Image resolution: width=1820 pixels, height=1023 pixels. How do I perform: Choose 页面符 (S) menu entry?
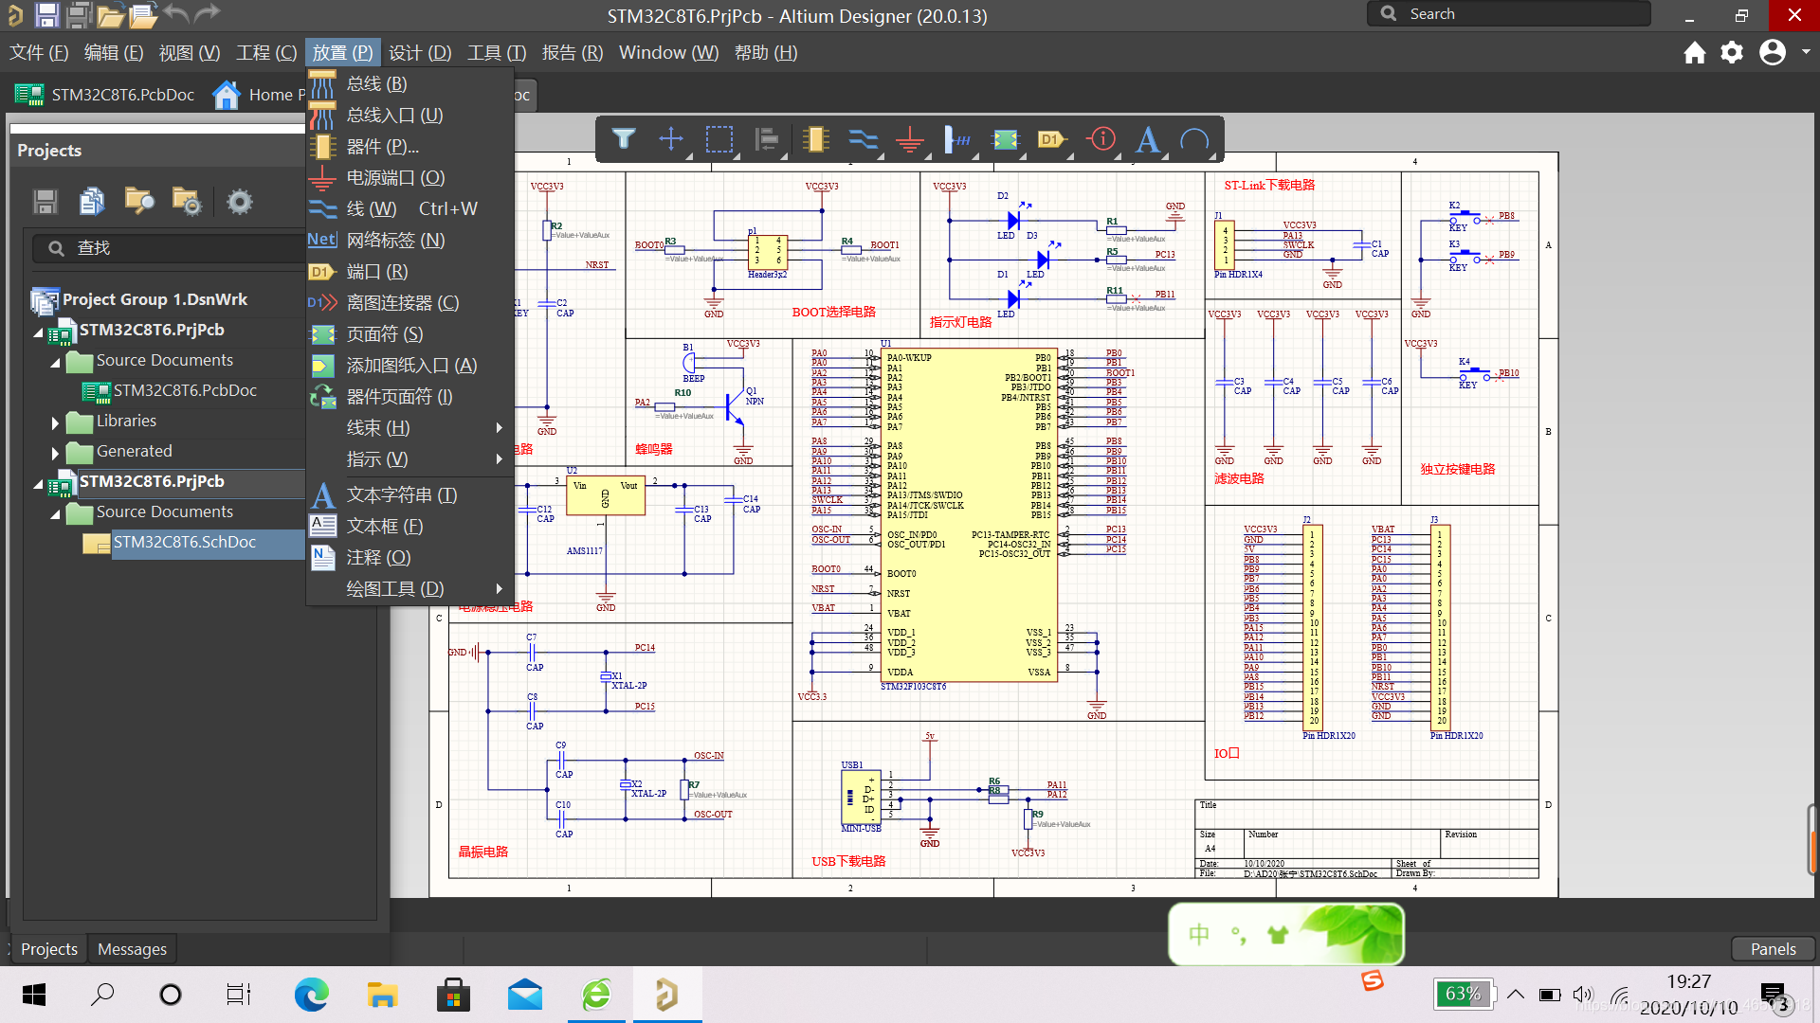coord(409,334)
